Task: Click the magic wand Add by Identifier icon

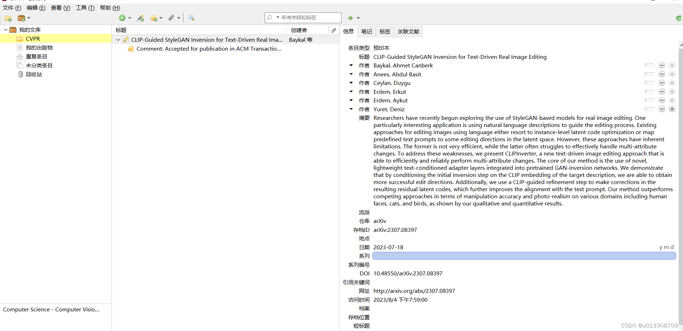Action: pyautogui.click(x=140, y=18)
